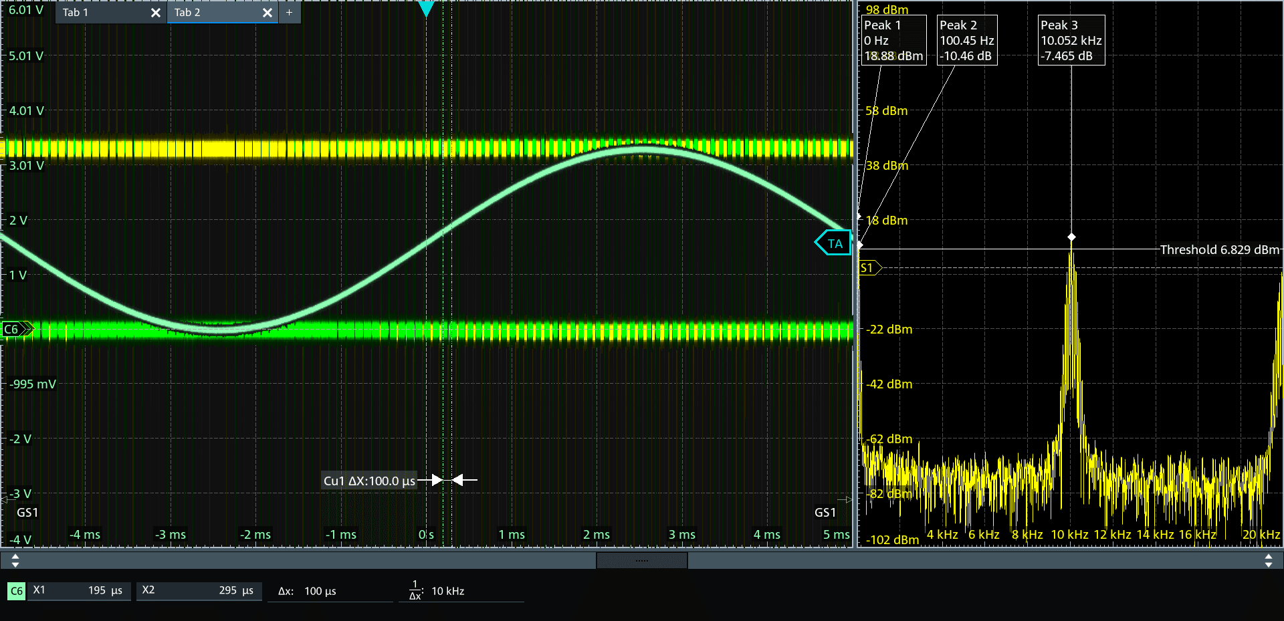Image resolution: width=1284 pixels, height=621 pixels.
Task: Click the GS1 label on the right edge of the time grid
Action: click(x=826, y=512)
